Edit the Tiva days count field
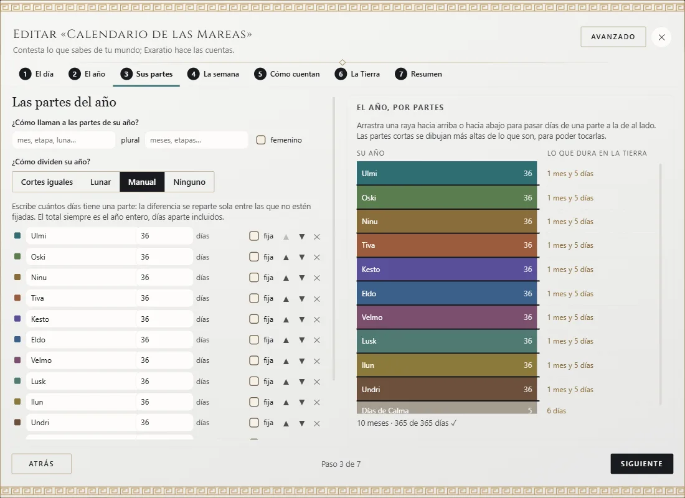 point(164,298)
